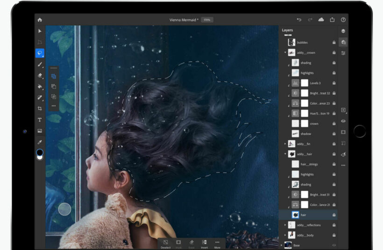
Task: Add a layer mask from taskbar
Action: click(343, 132)
